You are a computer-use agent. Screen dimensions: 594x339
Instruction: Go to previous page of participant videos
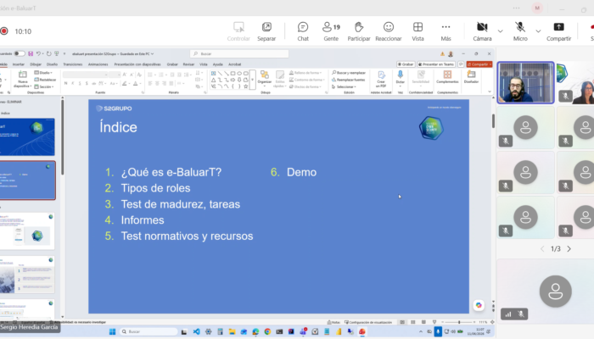pyautogui.click(x=542, y=249)
